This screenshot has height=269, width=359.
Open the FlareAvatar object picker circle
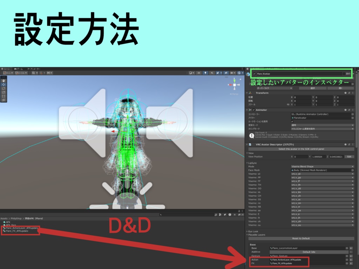pyautogui.click(x=352, y=118)
